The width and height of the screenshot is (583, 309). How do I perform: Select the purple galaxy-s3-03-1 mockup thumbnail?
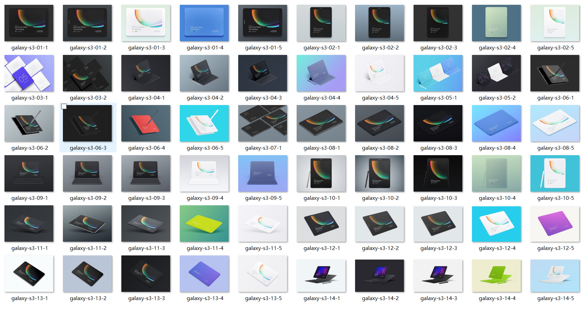pyautogui.click(x=29, y=73)
